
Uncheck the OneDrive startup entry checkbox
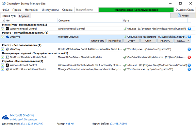(3, 37)
